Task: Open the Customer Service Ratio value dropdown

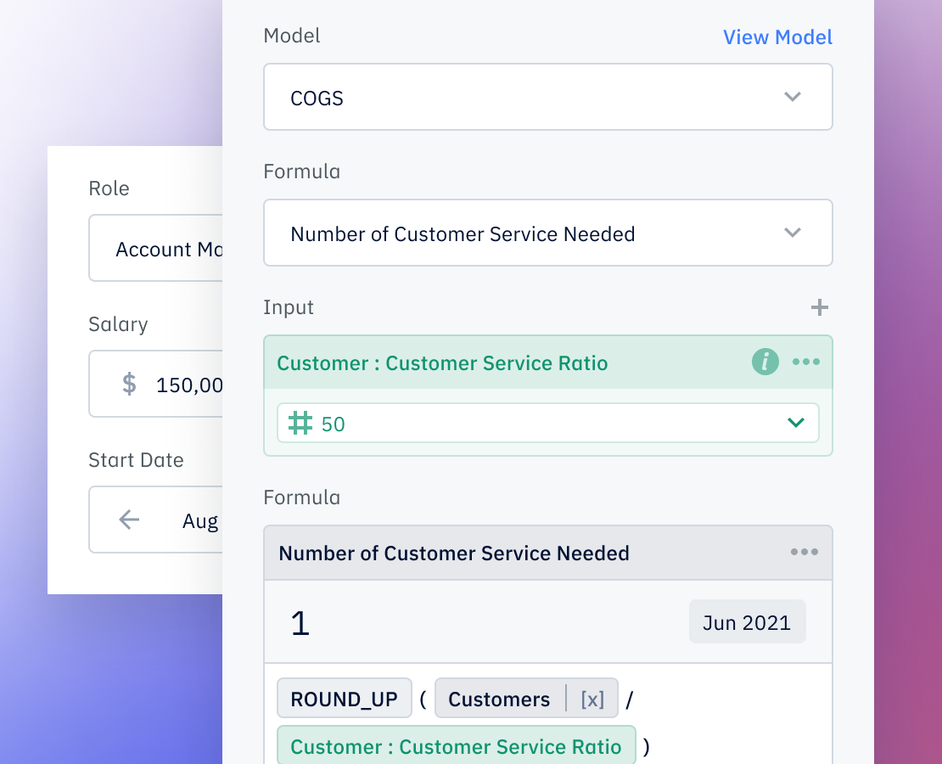Action: [x=796, y=422]
